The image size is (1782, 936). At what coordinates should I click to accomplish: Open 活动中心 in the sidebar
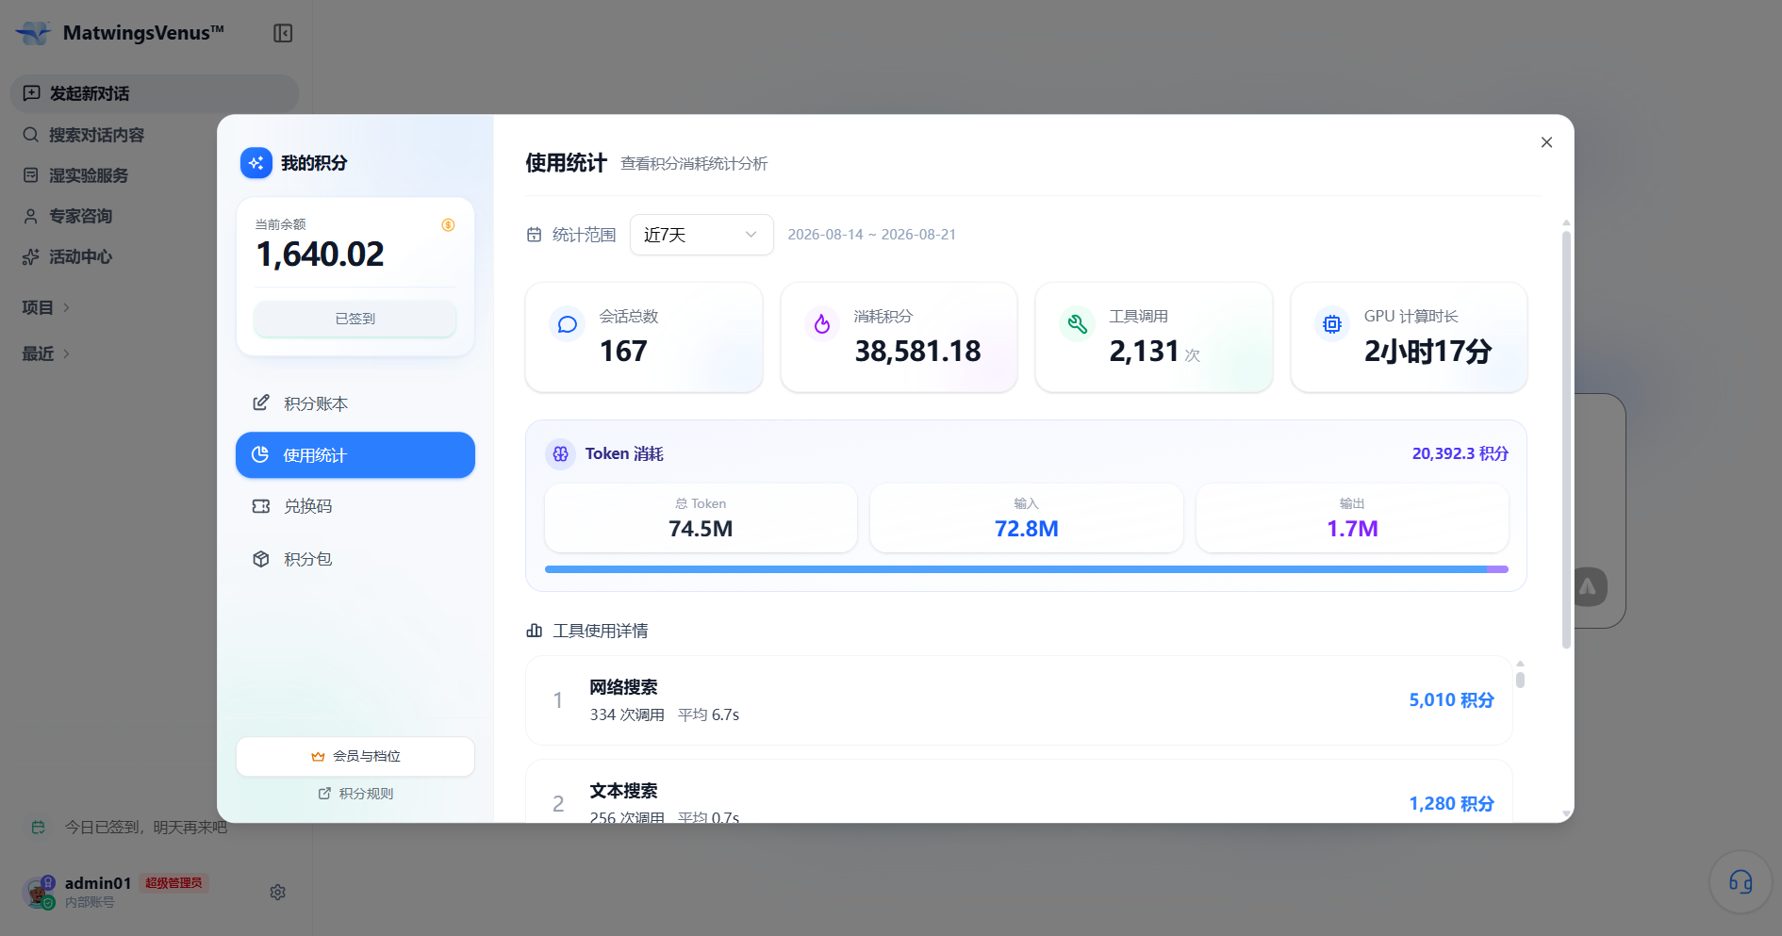click(x=155, y=256)
